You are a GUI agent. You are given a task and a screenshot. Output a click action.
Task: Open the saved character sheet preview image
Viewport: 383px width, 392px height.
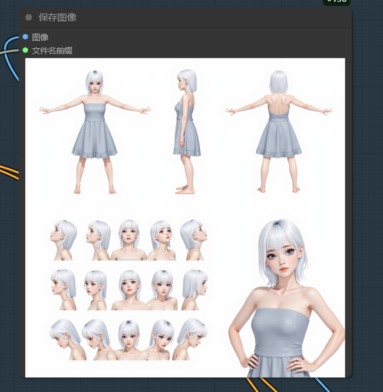click(x=185, y=218)
